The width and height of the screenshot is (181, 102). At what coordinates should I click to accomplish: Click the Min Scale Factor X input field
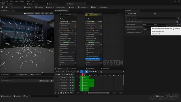148,24
